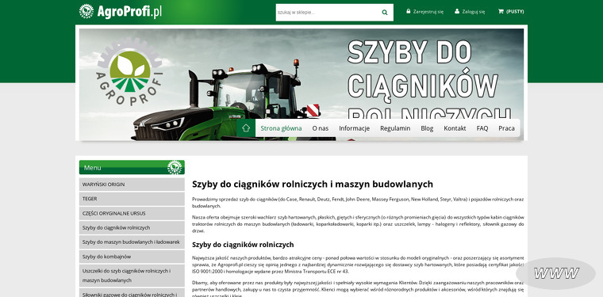Screen dimensions: 603x297
Task: Click the AgroProfi.pl header logo
Action: 121,12
